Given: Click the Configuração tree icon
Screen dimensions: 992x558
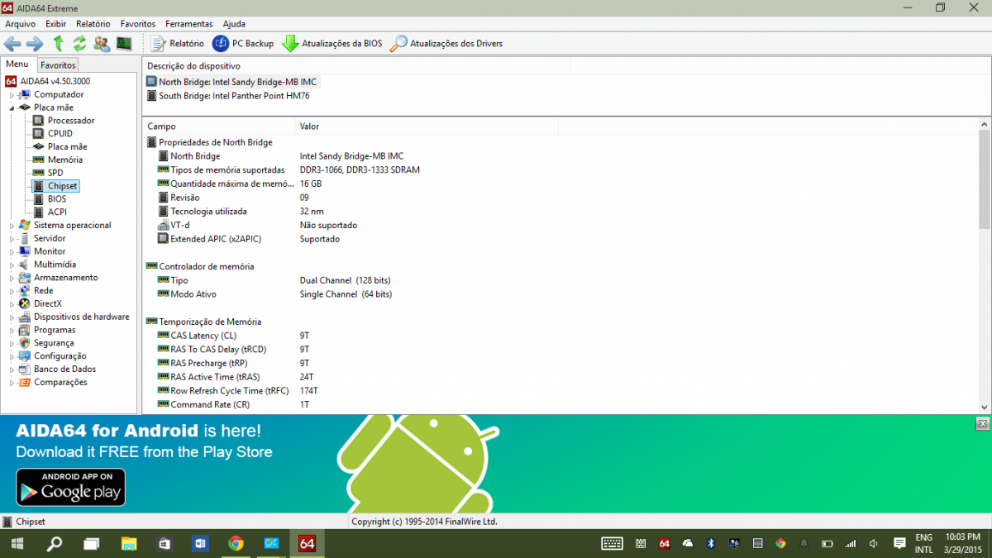Looking at the screenshot, I should tap(25, 356).
